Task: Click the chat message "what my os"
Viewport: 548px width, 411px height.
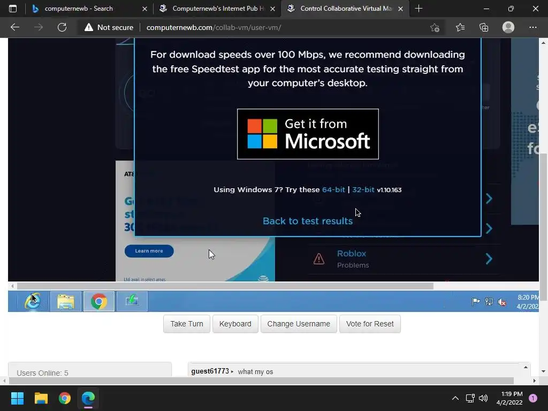Action: coord(255,372)
